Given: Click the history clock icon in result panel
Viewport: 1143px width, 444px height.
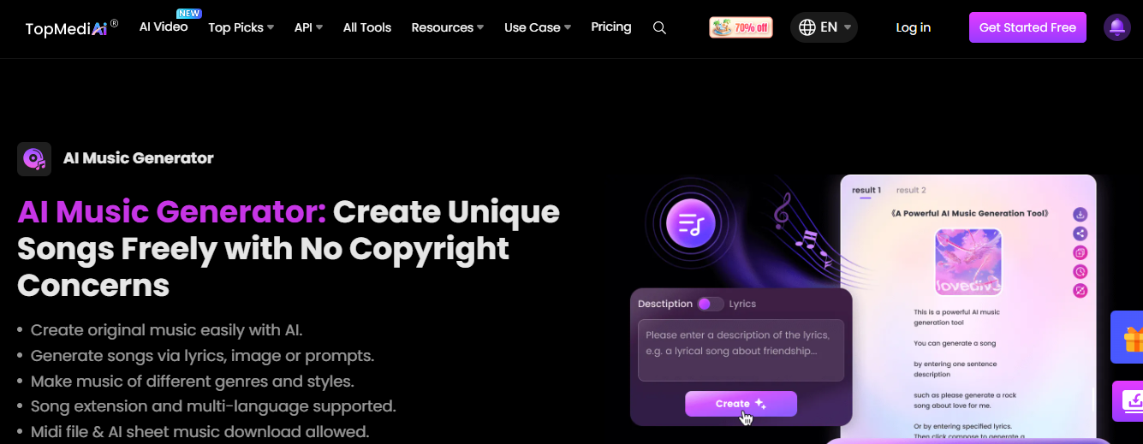Looking at the screenshot, I should pyautogui.click(x=1080, y=272).
